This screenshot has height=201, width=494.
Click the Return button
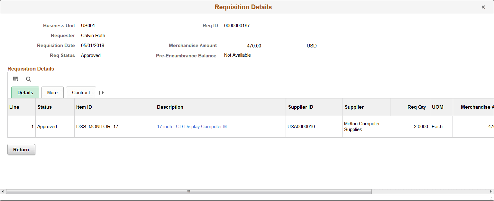click(x=21, y=149)
